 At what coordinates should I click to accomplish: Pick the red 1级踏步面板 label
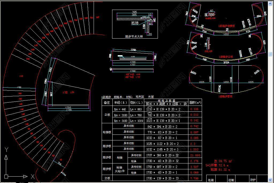(225, 96)
